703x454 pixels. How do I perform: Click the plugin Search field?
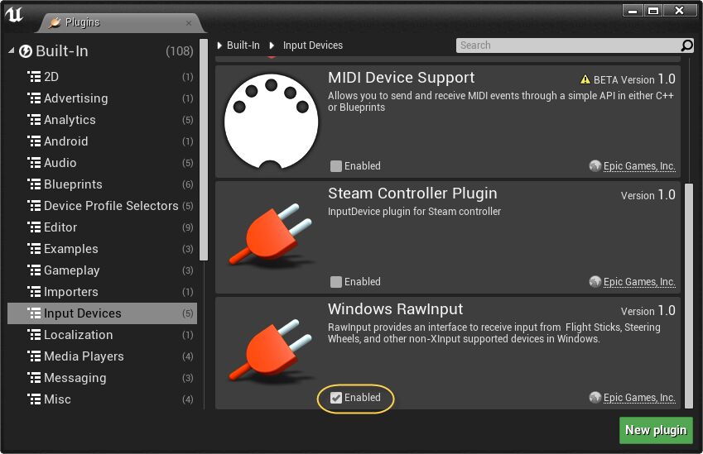click(567, 45)
